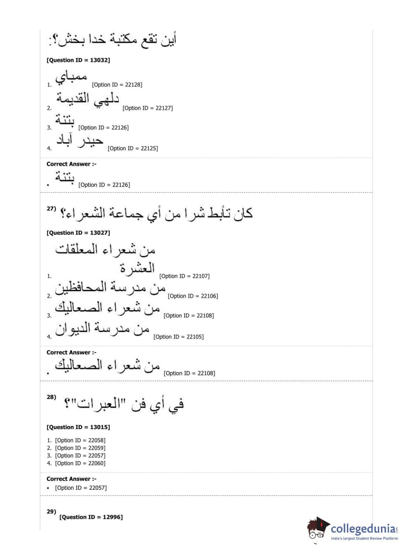
Task: Select option 1 labeled Option ID 22058
Action: click(80, 441)
